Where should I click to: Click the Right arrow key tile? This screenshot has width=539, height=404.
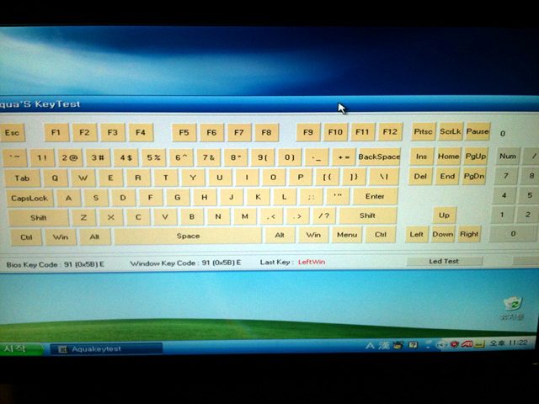coord(469,234)
